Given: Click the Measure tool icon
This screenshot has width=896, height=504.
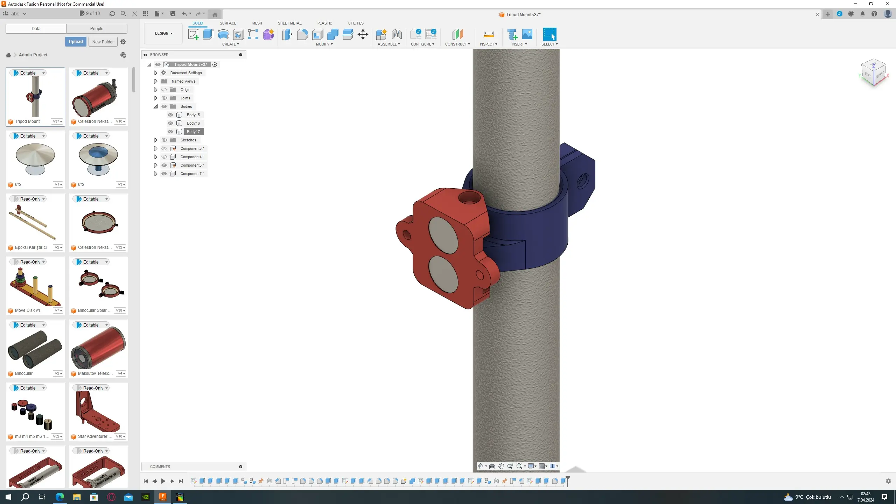Looking at the screenshot, I should click(489, 34).
